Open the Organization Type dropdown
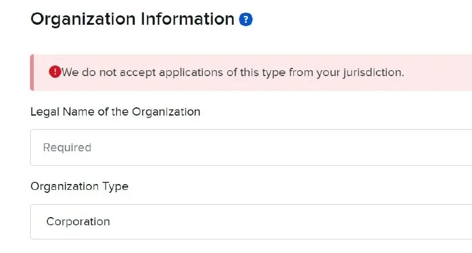The image size is (472, 253). pyautogui.click(x=251, y=222)
